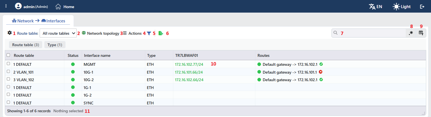Image resolution: width=431 pixels, height=117 pixels.
Task: Click 1G-2 interface name cell
Action: (114, 95)
